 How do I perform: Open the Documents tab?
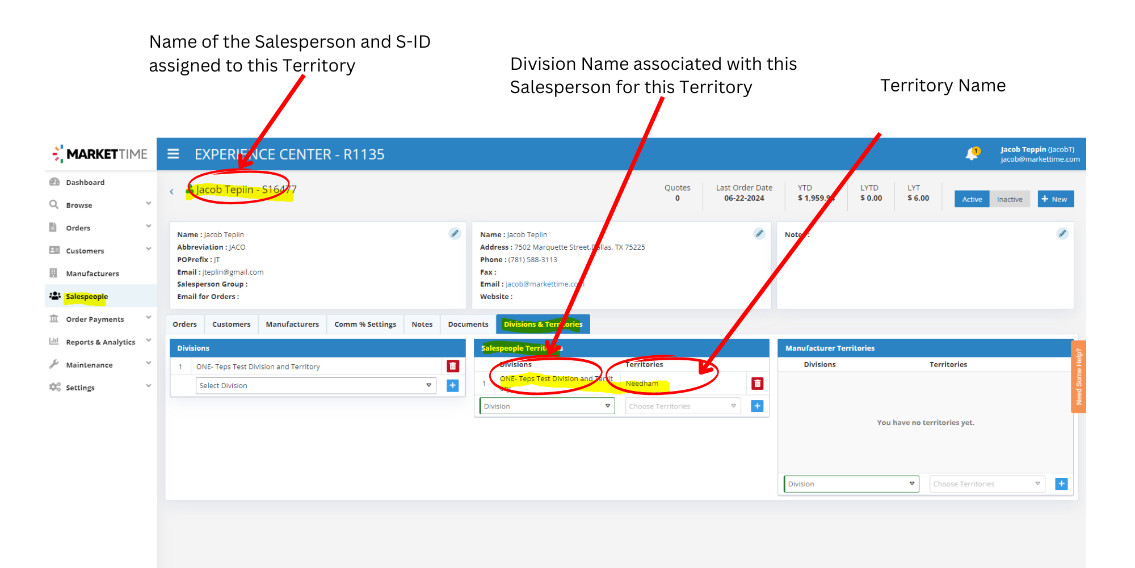[x=468, y=324]
